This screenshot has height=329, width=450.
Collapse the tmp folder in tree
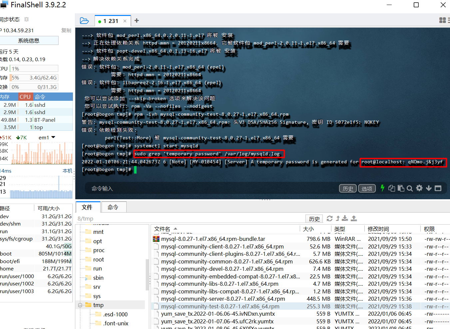[80, 305]
